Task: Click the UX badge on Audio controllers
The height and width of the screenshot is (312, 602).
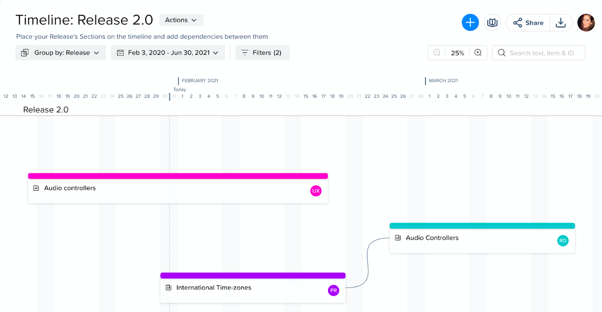Action: [316, 191]
